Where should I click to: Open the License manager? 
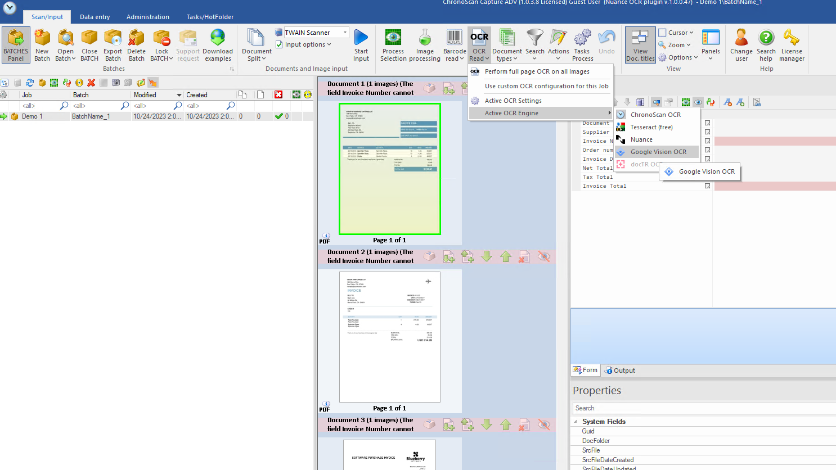(x=792, y=38)
